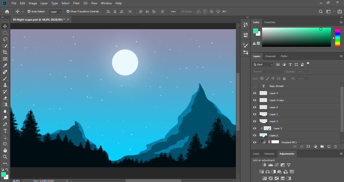This screenshot has width=344, height=182.
Task: Select the Eyedropper tool
Action: (x=5, y=65)
